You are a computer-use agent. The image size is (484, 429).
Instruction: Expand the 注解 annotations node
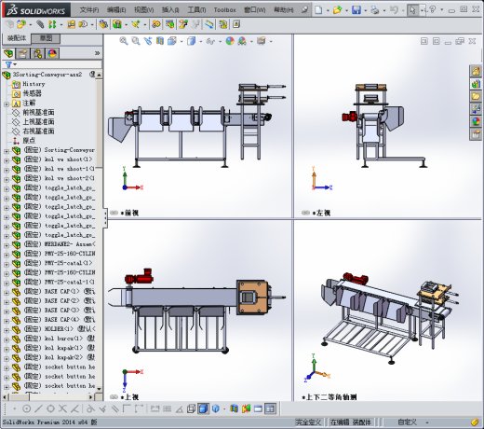(x=7, y=104)
